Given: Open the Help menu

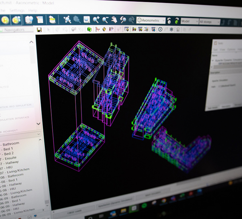Looking at the screenshot, I should (x=33, y=10).
